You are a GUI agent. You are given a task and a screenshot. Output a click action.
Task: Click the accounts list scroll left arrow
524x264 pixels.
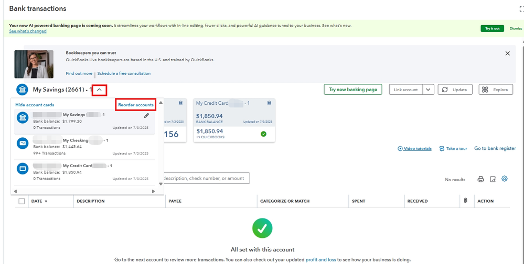pos(15,191)
